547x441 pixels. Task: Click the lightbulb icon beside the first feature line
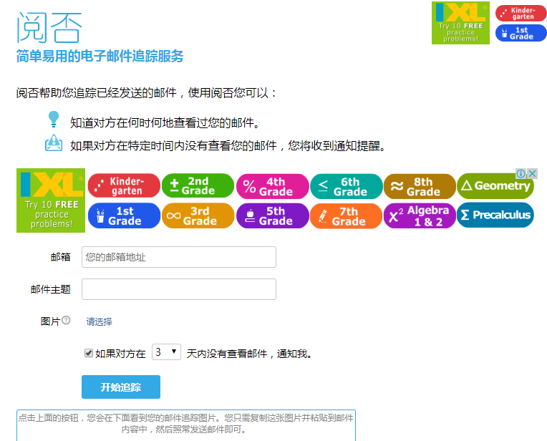point(54,119)
